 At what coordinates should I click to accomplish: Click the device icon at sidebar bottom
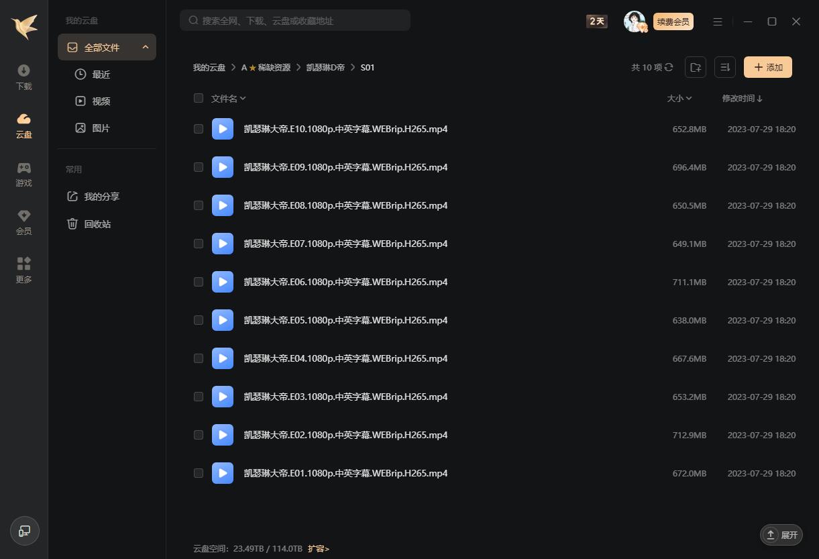pos(25,531)
